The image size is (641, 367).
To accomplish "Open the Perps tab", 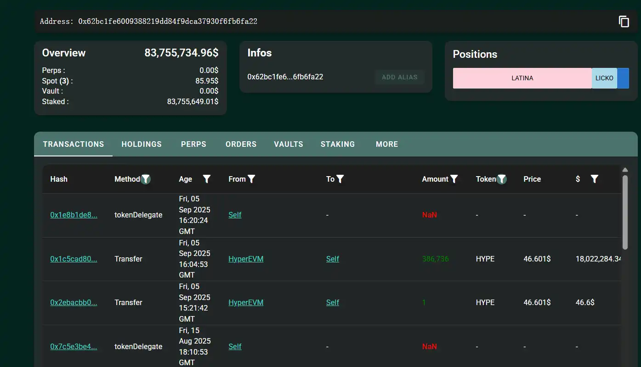I will (x=193, y=144).
